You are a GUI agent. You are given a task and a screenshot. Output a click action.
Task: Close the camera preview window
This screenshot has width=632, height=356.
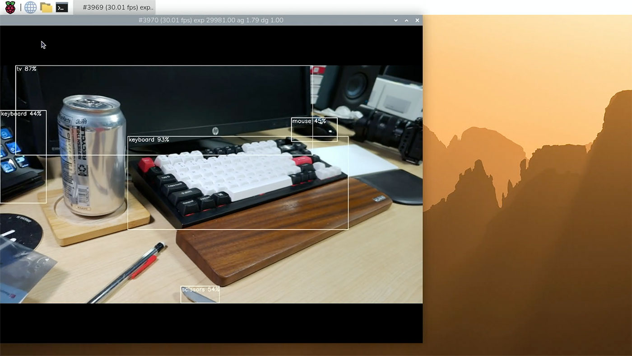(417, 20)
